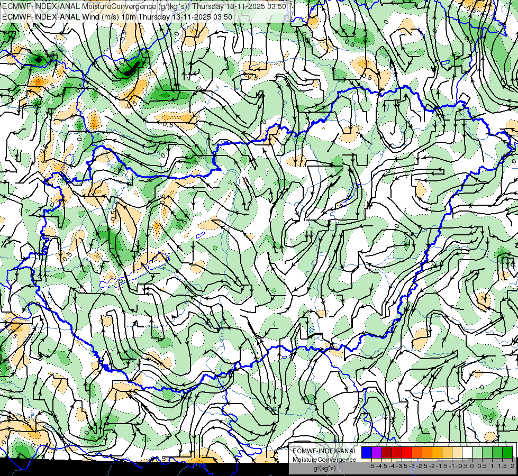Image resolution: width=518 pixels, height=476 pixels.
Task: Select the pale peach swatch between -1 and -0.5
Action: (457, 452)
